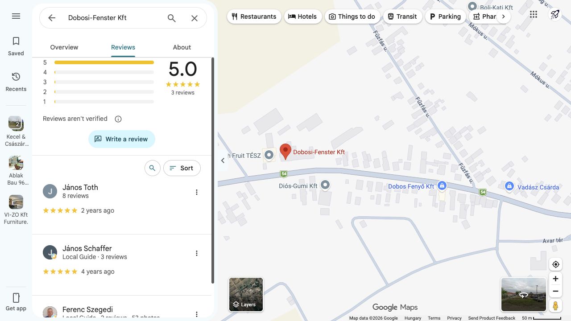Open the hamburger main menu
The width and height of the screenshot is (571, 321).
pyautogui.click(x=16, y=16)
